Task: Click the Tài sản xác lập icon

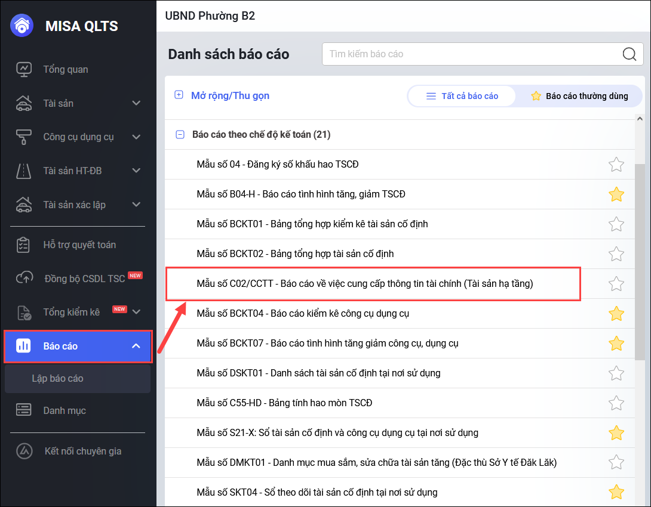Action: click(x=24, y=205)
